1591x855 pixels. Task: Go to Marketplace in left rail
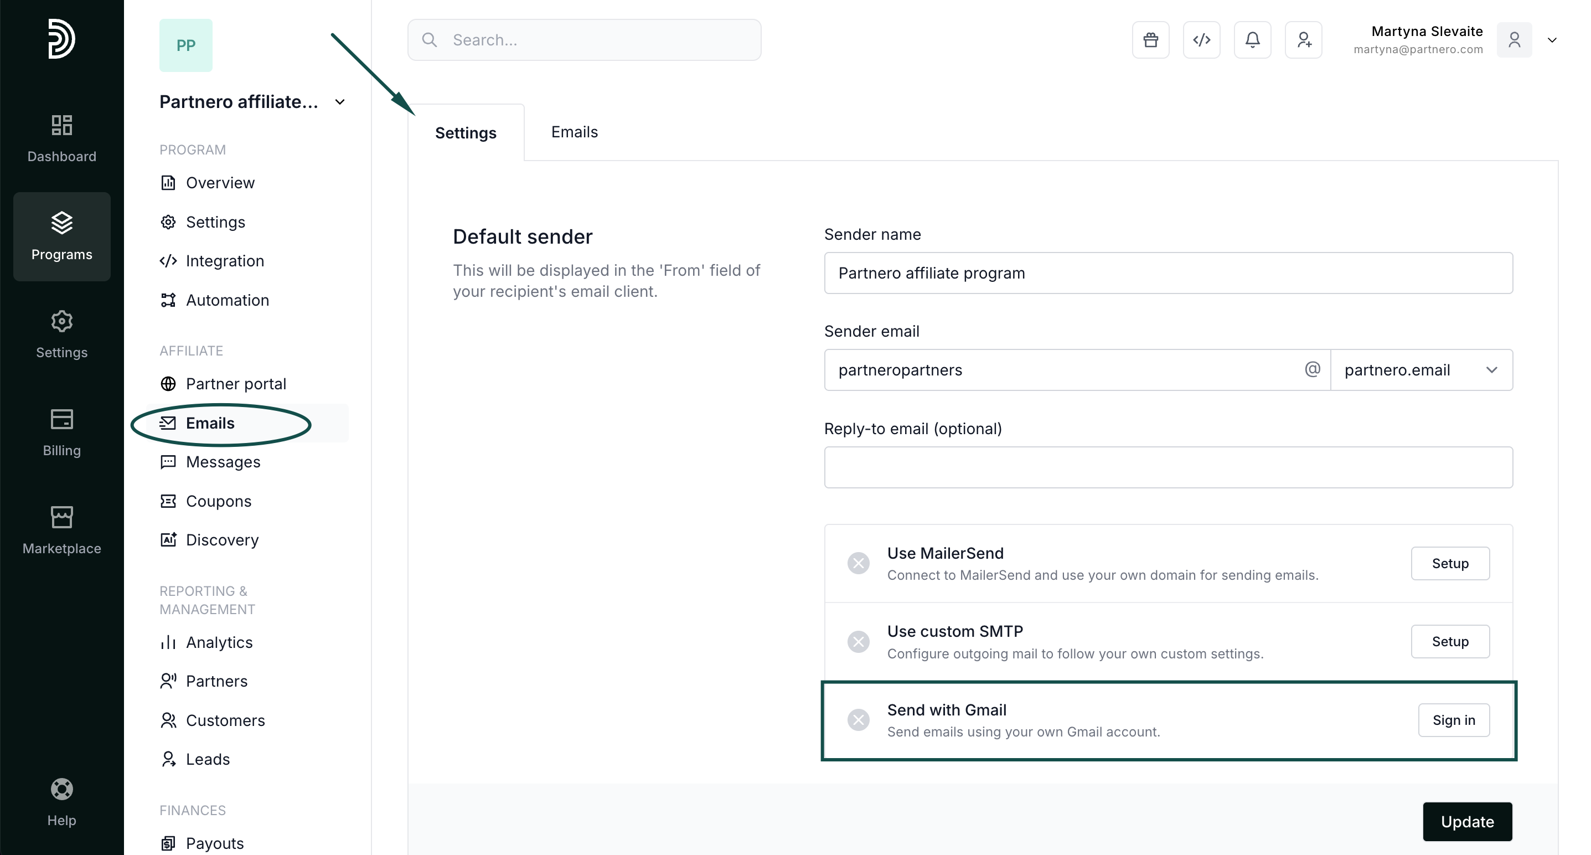(x=62, y=530)
